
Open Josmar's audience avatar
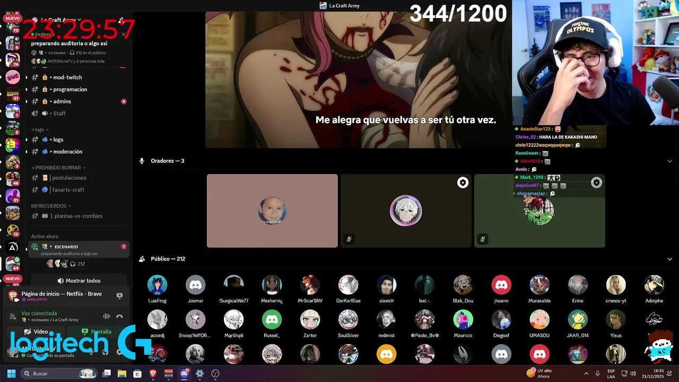coord(195,285)
